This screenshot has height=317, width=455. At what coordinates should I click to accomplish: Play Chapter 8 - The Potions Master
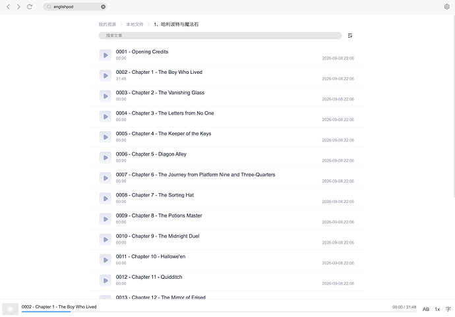(x=106, y=219)
